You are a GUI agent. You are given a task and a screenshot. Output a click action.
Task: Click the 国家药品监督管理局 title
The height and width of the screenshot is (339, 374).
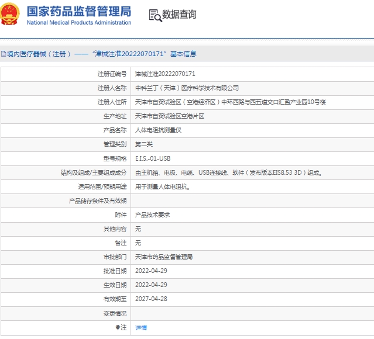(79, 12)
